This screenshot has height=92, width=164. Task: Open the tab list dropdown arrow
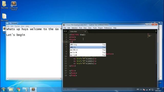[156, 31]
